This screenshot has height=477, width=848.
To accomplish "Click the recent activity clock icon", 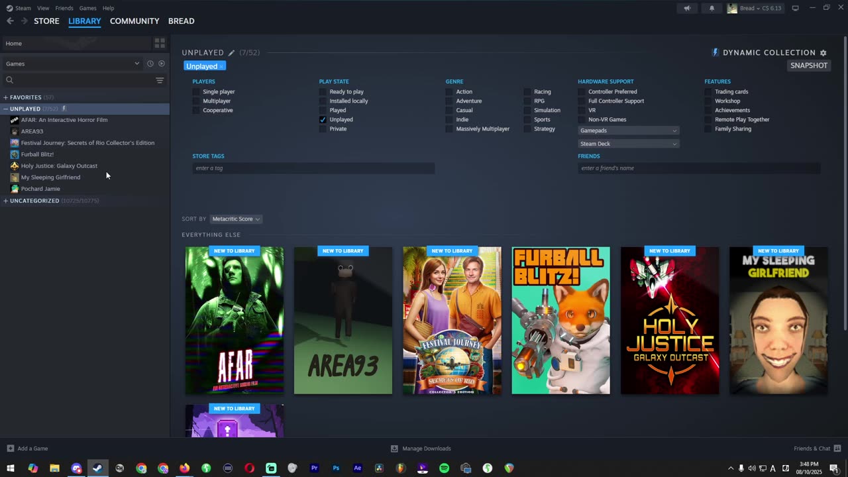I will tap(150, 64).
